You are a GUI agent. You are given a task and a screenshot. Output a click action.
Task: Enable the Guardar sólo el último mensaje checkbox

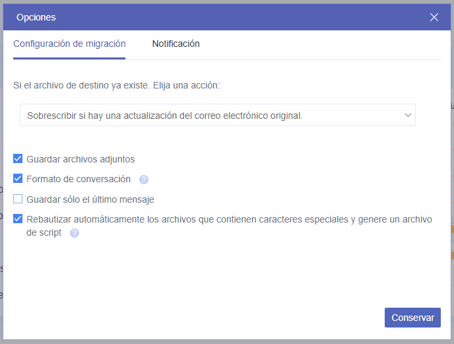(18, 199)
